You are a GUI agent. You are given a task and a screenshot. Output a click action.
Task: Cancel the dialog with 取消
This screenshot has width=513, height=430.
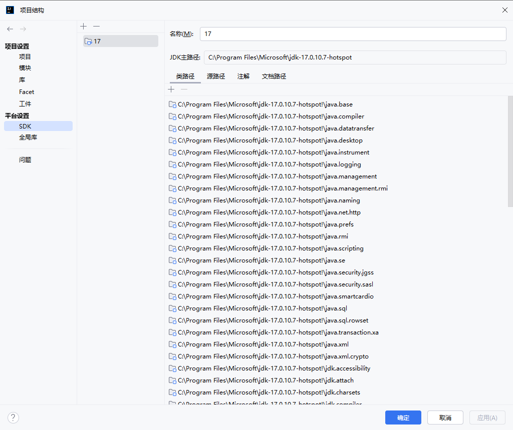445,417
